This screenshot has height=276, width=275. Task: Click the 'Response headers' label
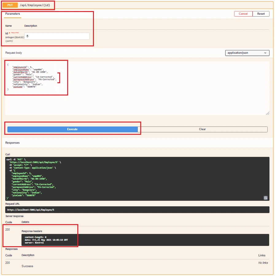click(32, 231)
